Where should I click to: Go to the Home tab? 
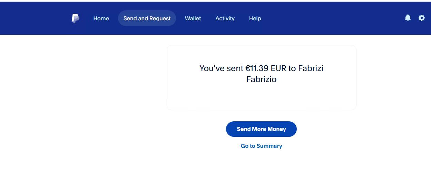[101, 19]
